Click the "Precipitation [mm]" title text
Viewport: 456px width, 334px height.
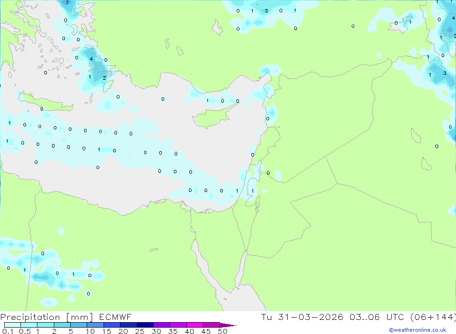click(x=47, y=317)
